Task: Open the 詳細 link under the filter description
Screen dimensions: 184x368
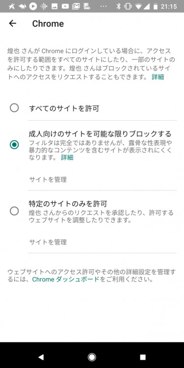Action: pos(67,158)
